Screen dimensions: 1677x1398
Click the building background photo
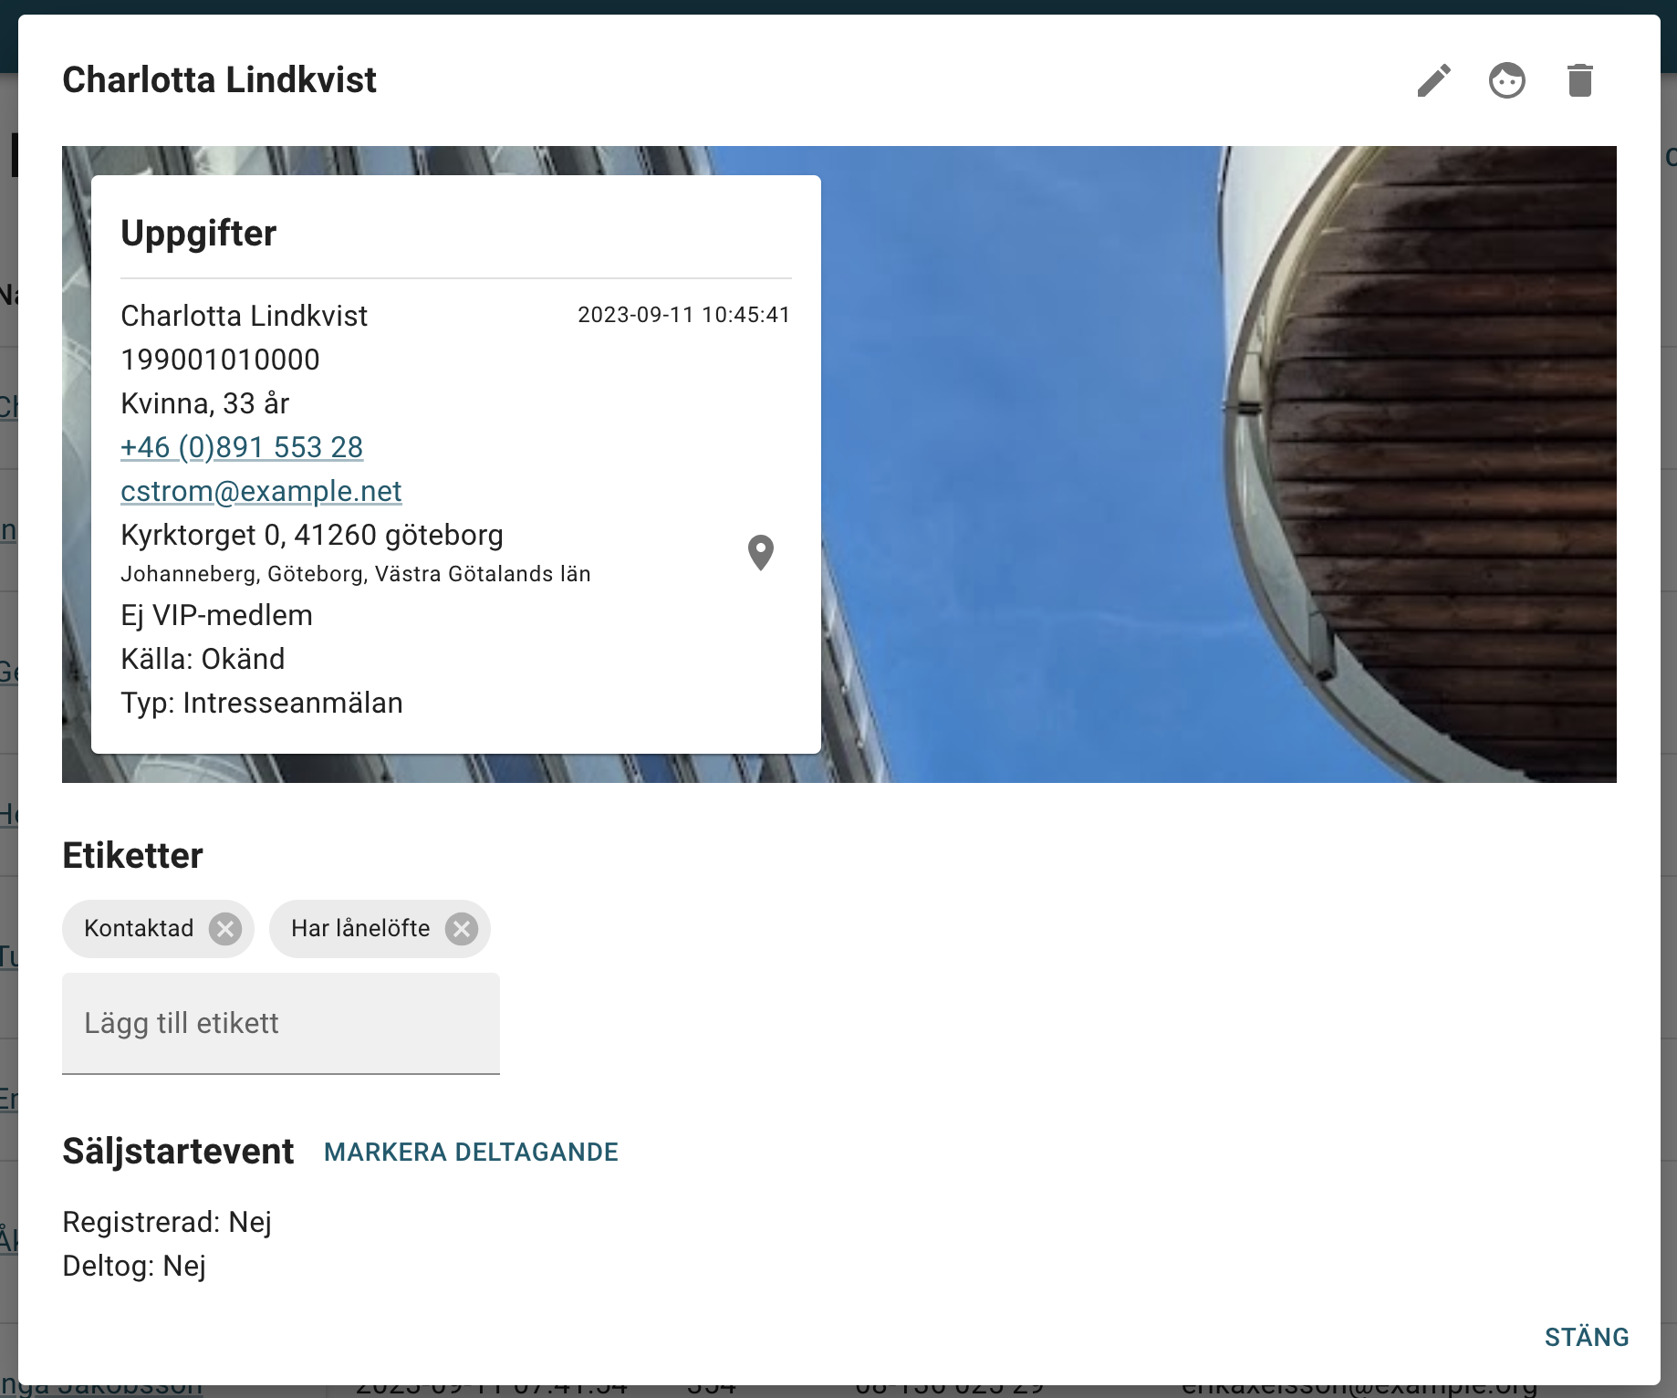1186,456
